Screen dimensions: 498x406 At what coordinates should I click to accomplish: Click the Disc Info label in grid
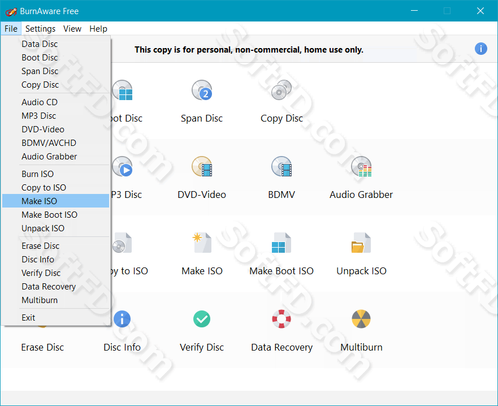[x=122, y=347]
